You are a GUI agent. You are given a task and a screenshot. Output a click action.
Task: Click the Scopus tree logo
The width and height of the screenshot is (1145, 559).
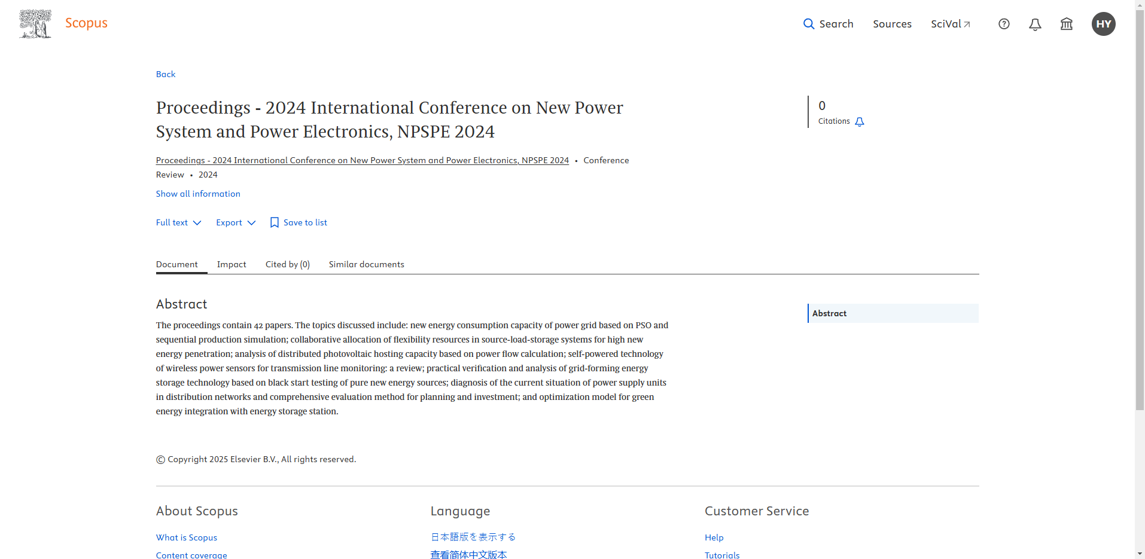click(35, 24)
